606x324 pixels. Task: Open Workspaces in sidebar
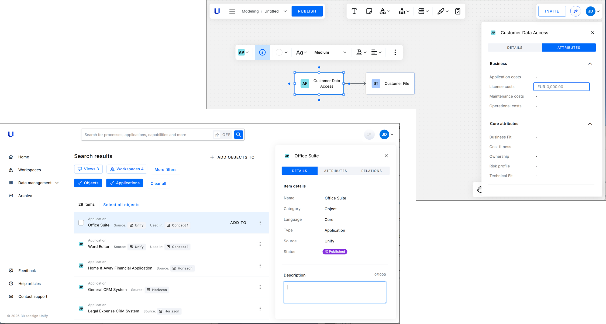[x=25, y=170]
